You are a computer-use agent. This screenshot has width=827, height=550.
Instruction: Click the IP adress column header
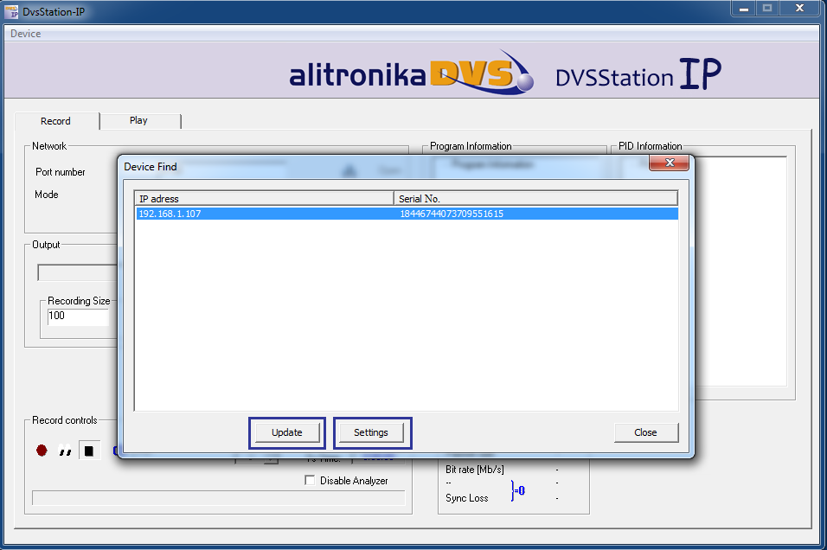[264, 199]
